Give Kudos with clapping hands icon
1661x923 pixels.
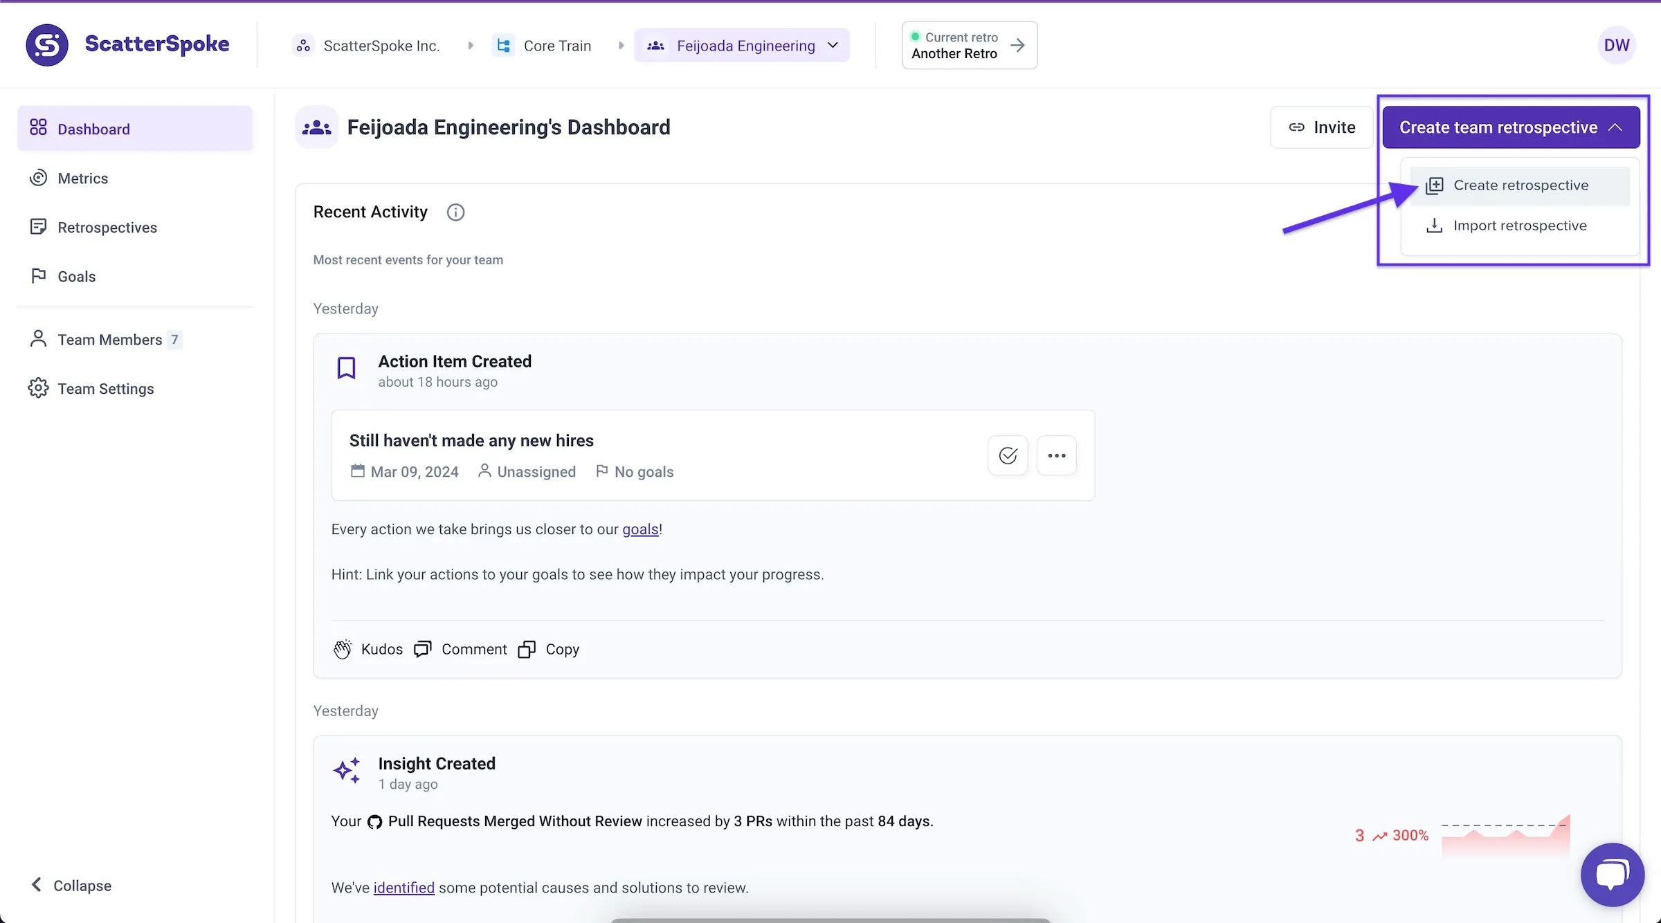[343, 649]
